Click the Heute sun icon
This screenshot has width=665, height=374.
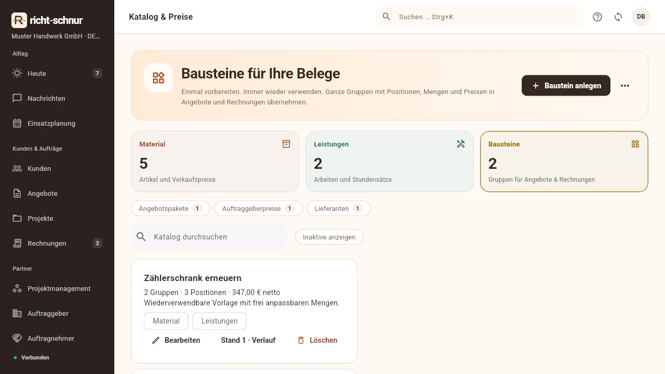(17, 73)
